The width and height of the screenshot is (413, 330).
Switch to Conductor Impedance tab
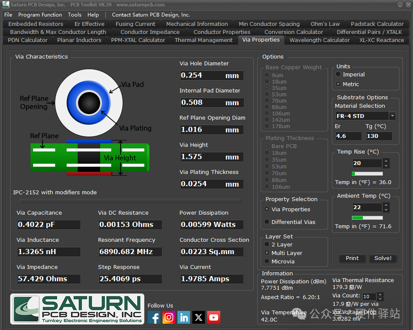(x=150, y=32)
